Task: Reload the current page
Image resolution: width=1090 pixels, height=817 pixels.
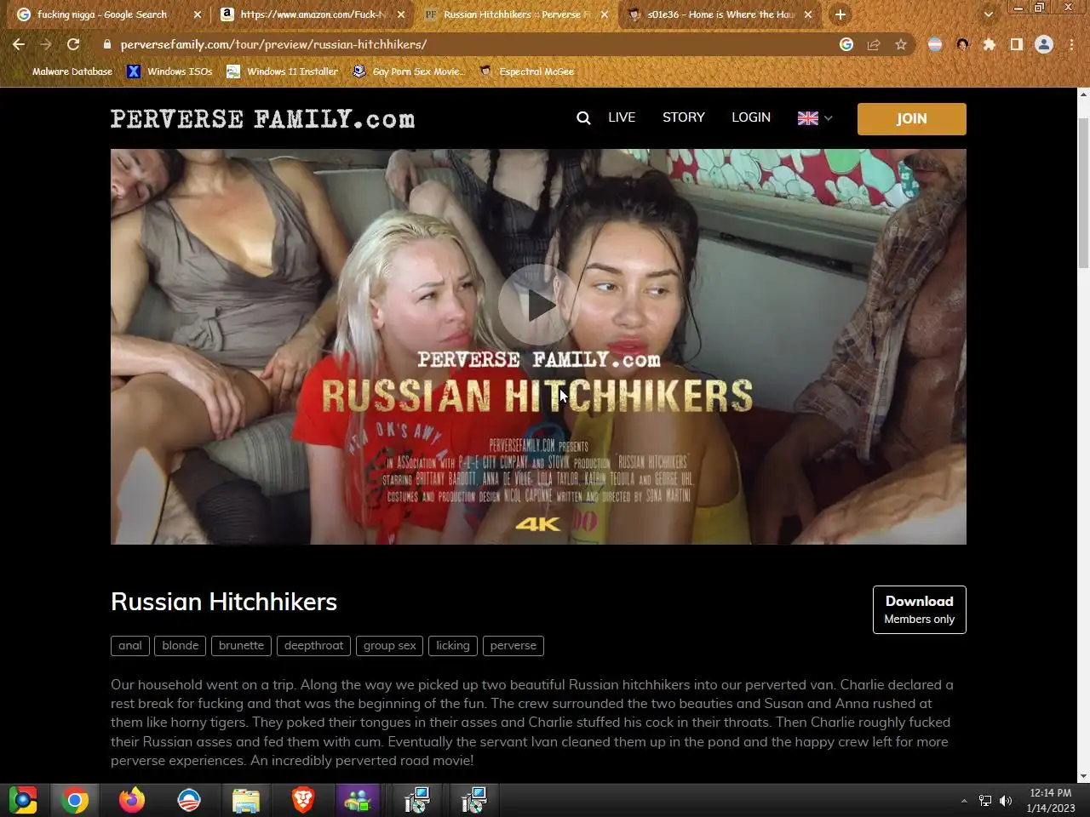Action: coord(73,44)
